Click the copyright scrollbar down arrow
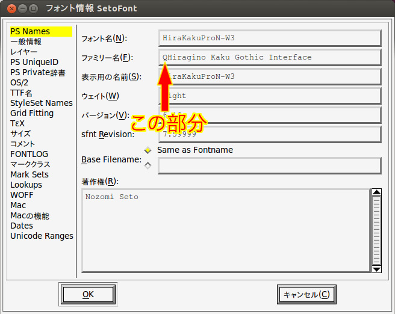395x314 pixels. click(x=376, y=269)
